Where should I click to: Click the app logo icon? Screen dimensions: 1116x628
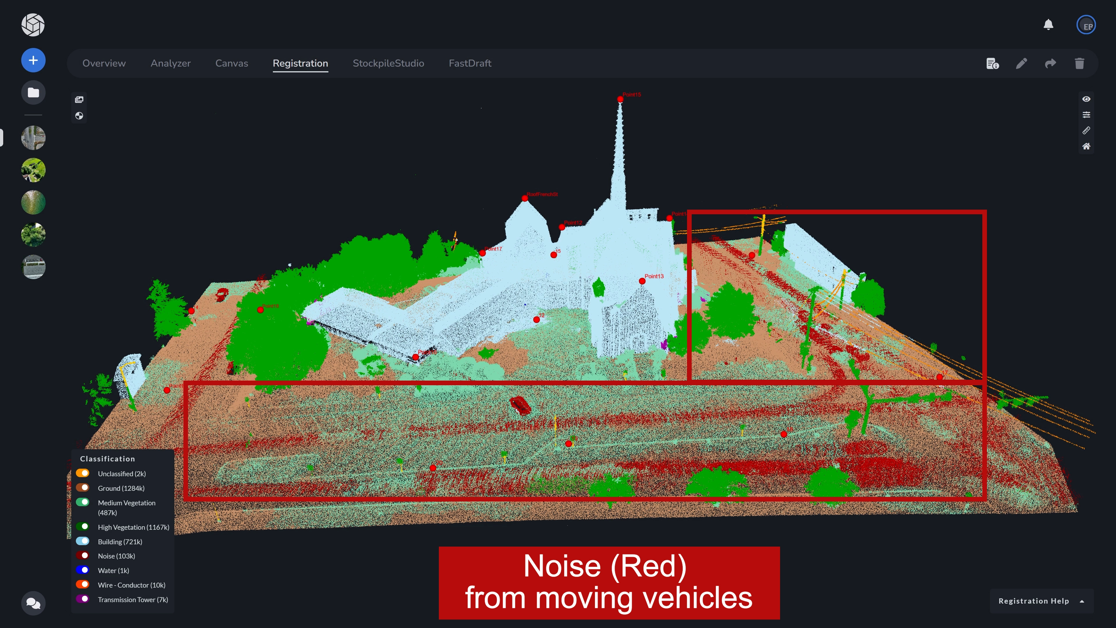click(x=33, y=25)
